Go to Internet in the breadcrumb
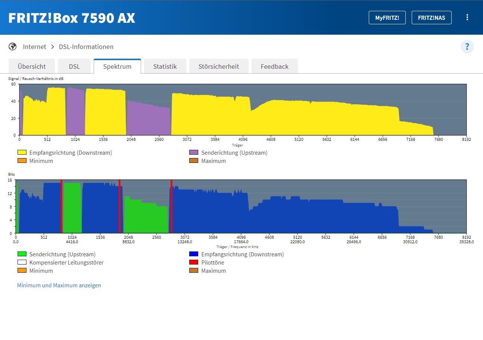The image size is (483, 340). click(35, 47)
